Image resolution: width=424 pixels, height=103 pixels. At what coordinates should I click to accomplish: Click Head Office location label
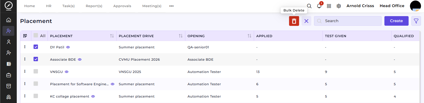(392, 6)
